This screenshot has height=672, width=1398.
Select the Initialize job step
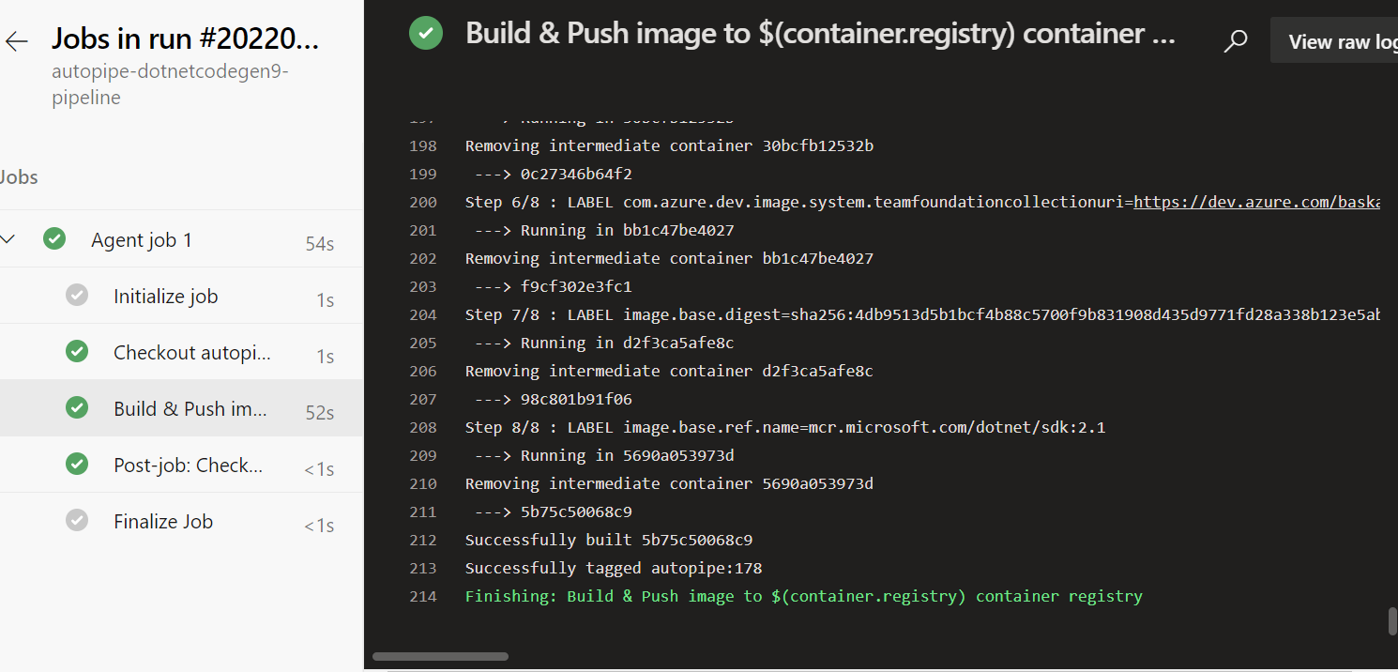[181, 296]
